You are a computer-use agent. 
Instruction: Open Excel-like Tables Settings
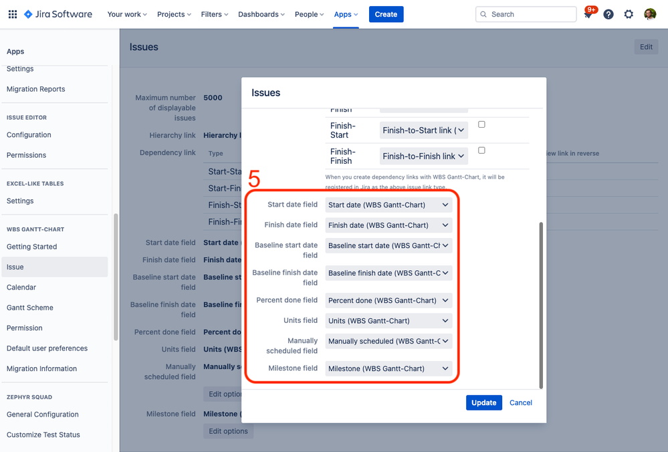point(20,201)
